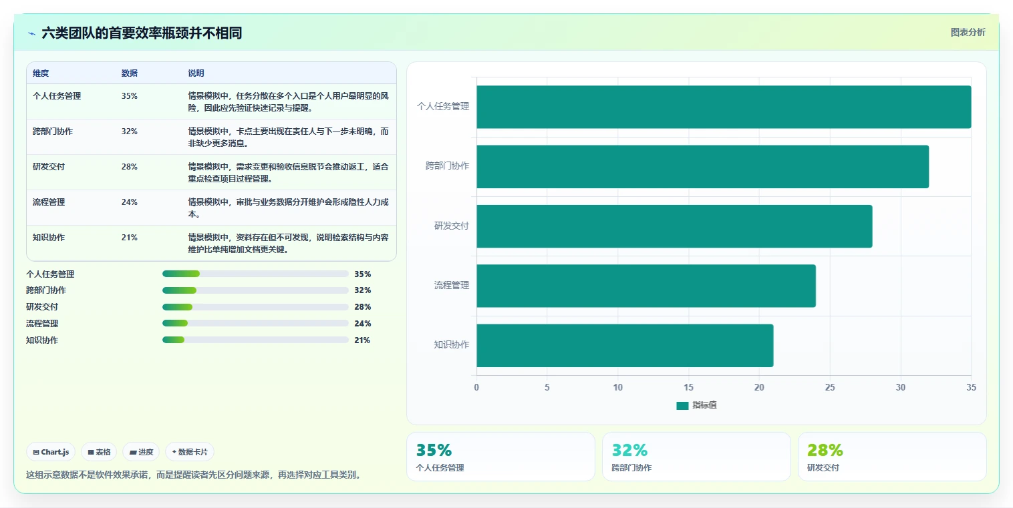Click the title 六类团队的首要效率瓶颈并不相同
Image resolution: width=1013 pixels, height=508 pixels.
tap(142, 33)
